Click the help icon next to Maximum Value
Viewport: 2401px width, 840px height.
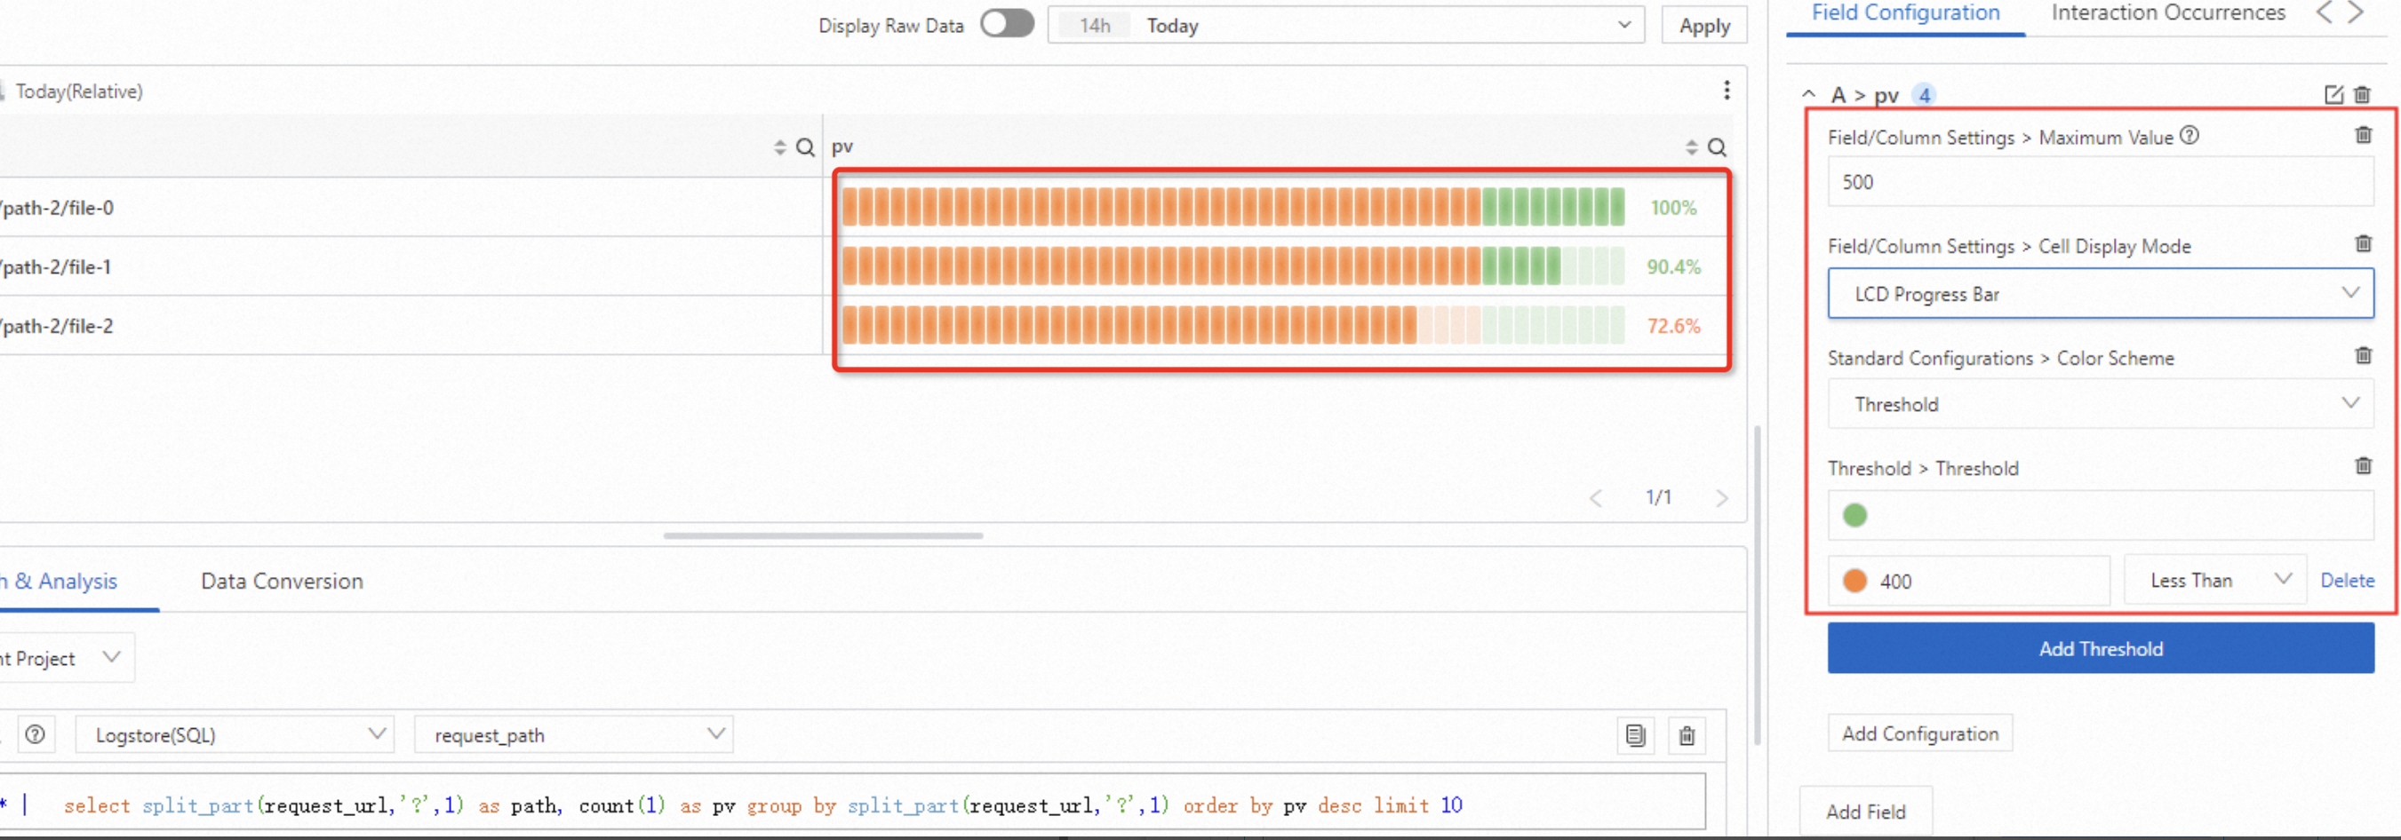tap(2190, 136)
